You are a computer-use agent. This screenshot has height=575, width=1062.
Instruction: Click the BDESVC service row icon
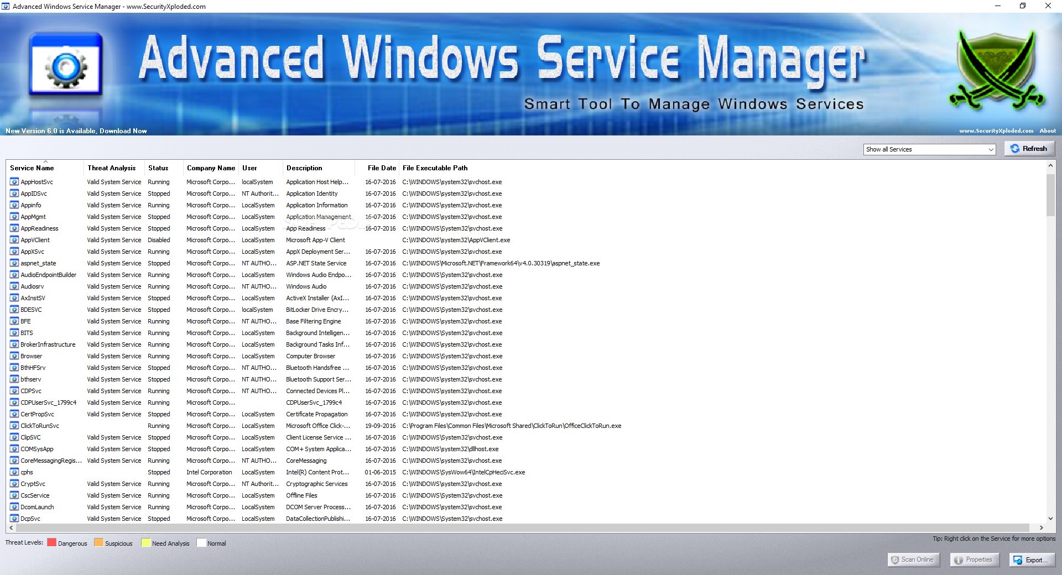coord(14,309)
